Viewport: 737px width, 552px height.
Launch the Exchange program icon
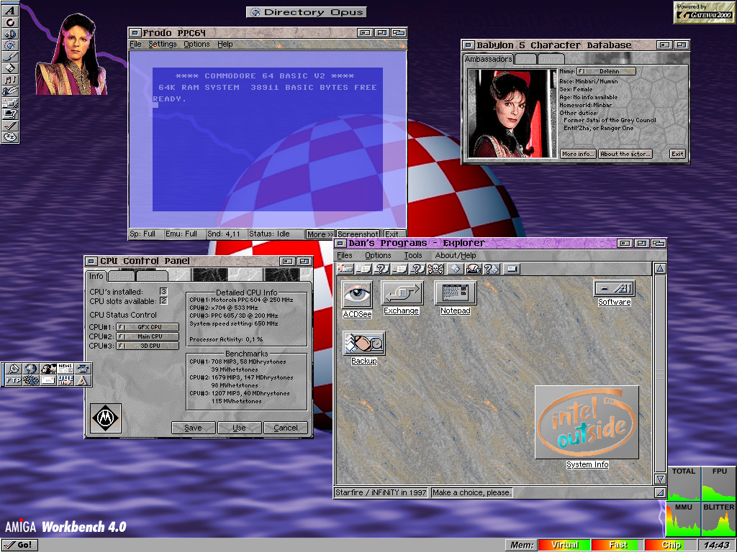(x=402, y=293)
